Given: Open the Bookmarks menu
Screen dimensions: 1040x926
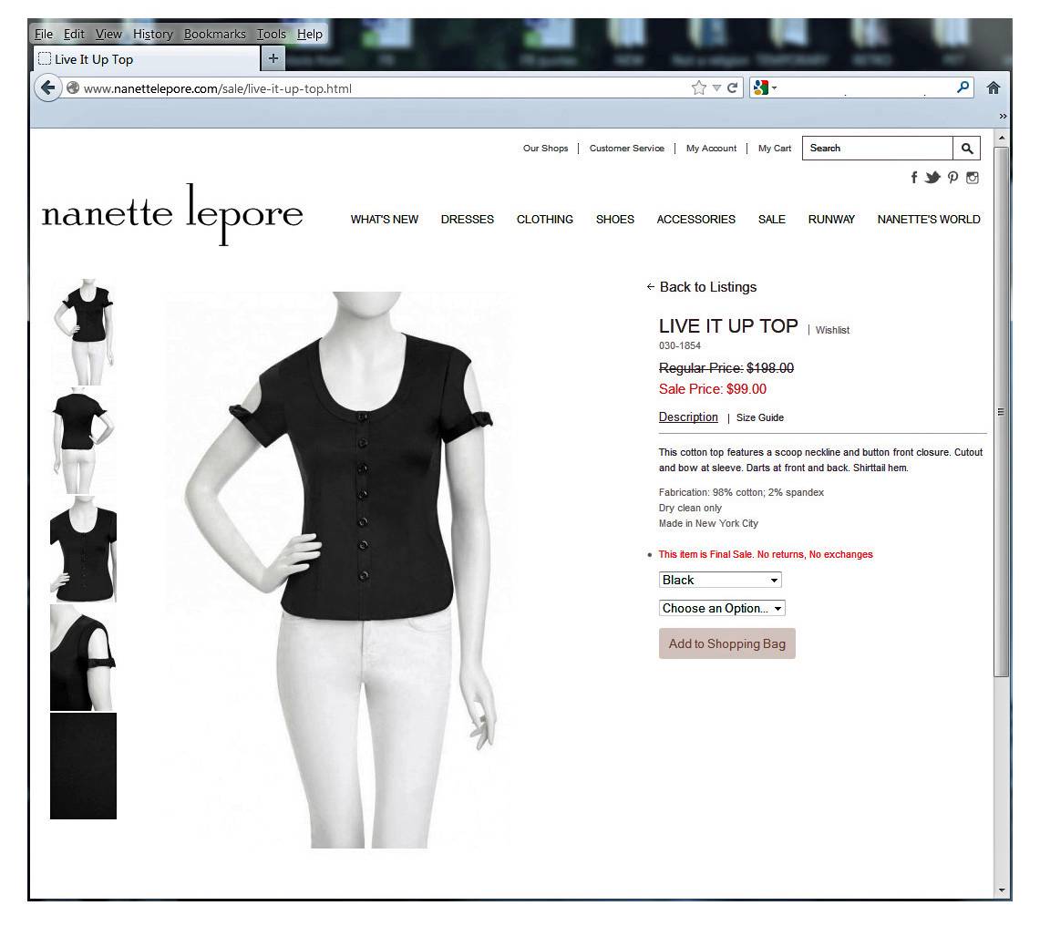Looking at the screenshot, I should (x=214, y=35).
